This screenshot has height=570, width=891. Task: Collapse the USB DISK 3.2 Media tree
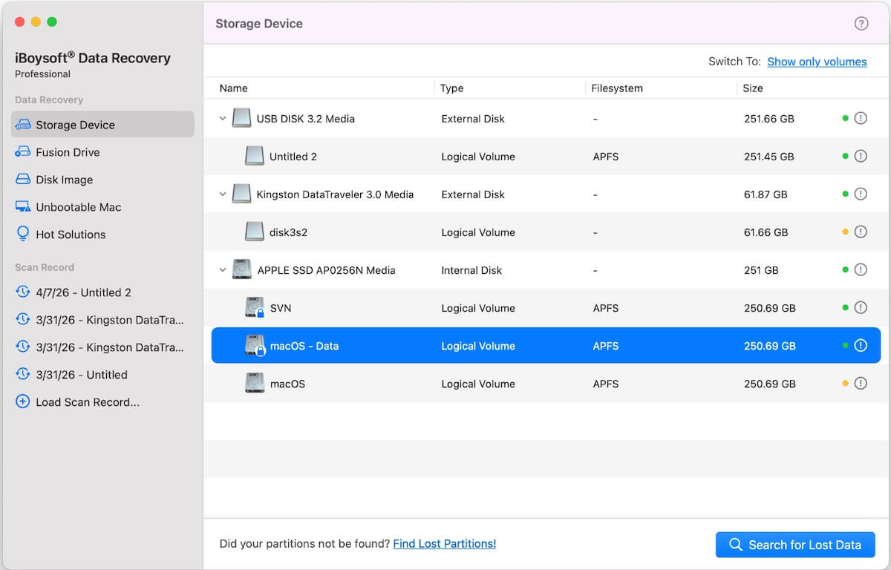point(223,119)
